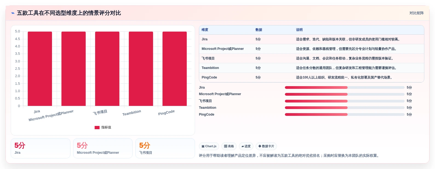Click the 表格 tag chip
Image resolution: width=435 pixels, height=169 pixels.
point(229,146)
